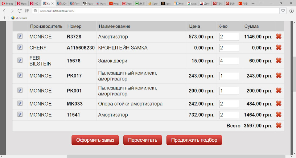The image size is (296, 158).
Task: Open the downloads arrow icon
Action: (x=291, y=11)
